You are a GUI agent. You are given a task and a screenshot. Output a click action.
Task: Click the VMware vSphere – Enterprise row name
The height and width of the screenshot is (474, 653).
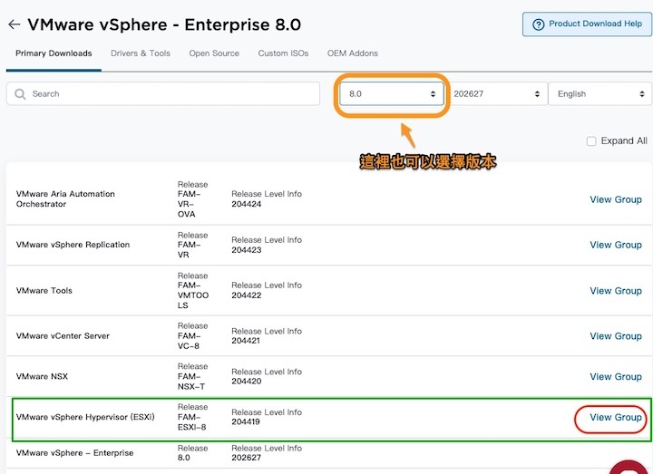75,453
